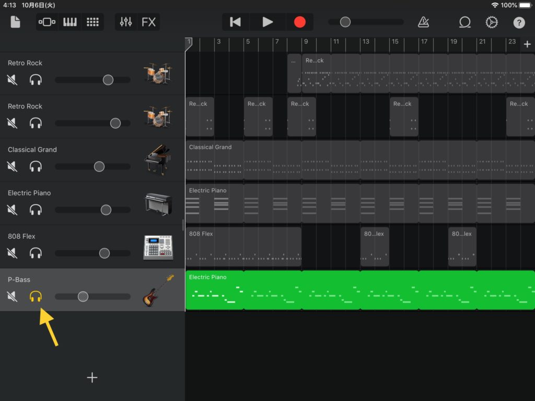This screenshot has height=401, width=535.
Task: Toggle the metronome icon
Action: click(423, 22)
